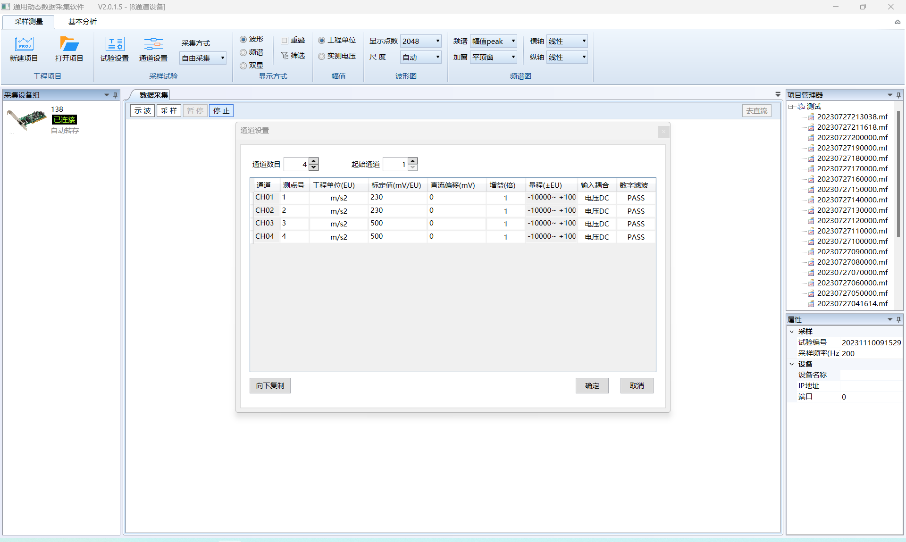906x542 pixels.
Task: Click the 新建项目 new project icon
Action: 24,44
